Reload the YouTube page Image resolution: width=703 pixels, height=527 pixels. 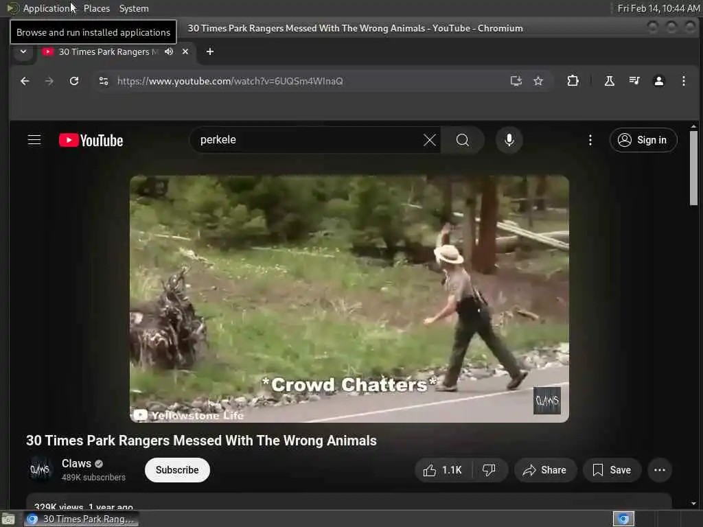click(74, 81)
